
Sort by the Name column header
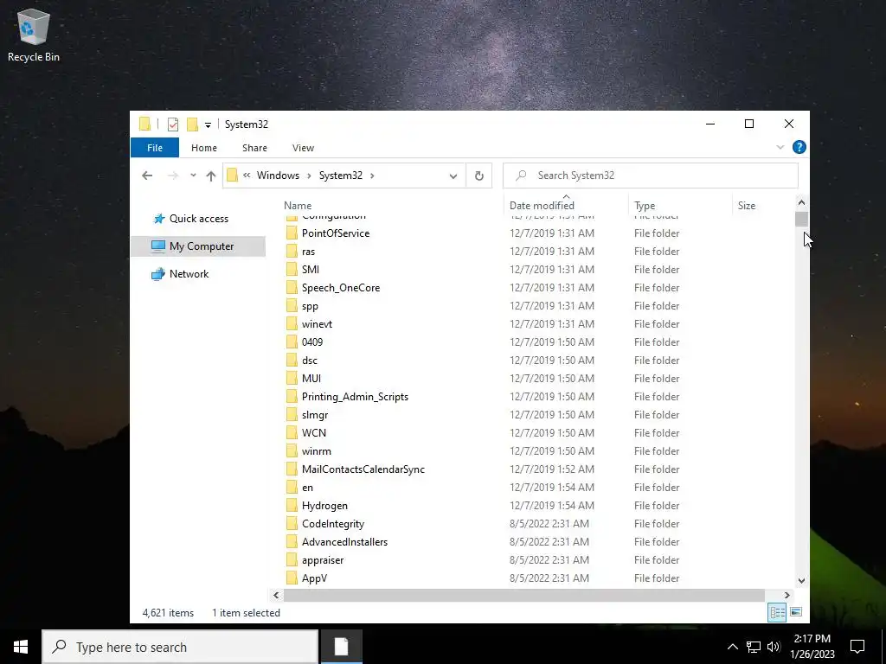tap(298, 206)
